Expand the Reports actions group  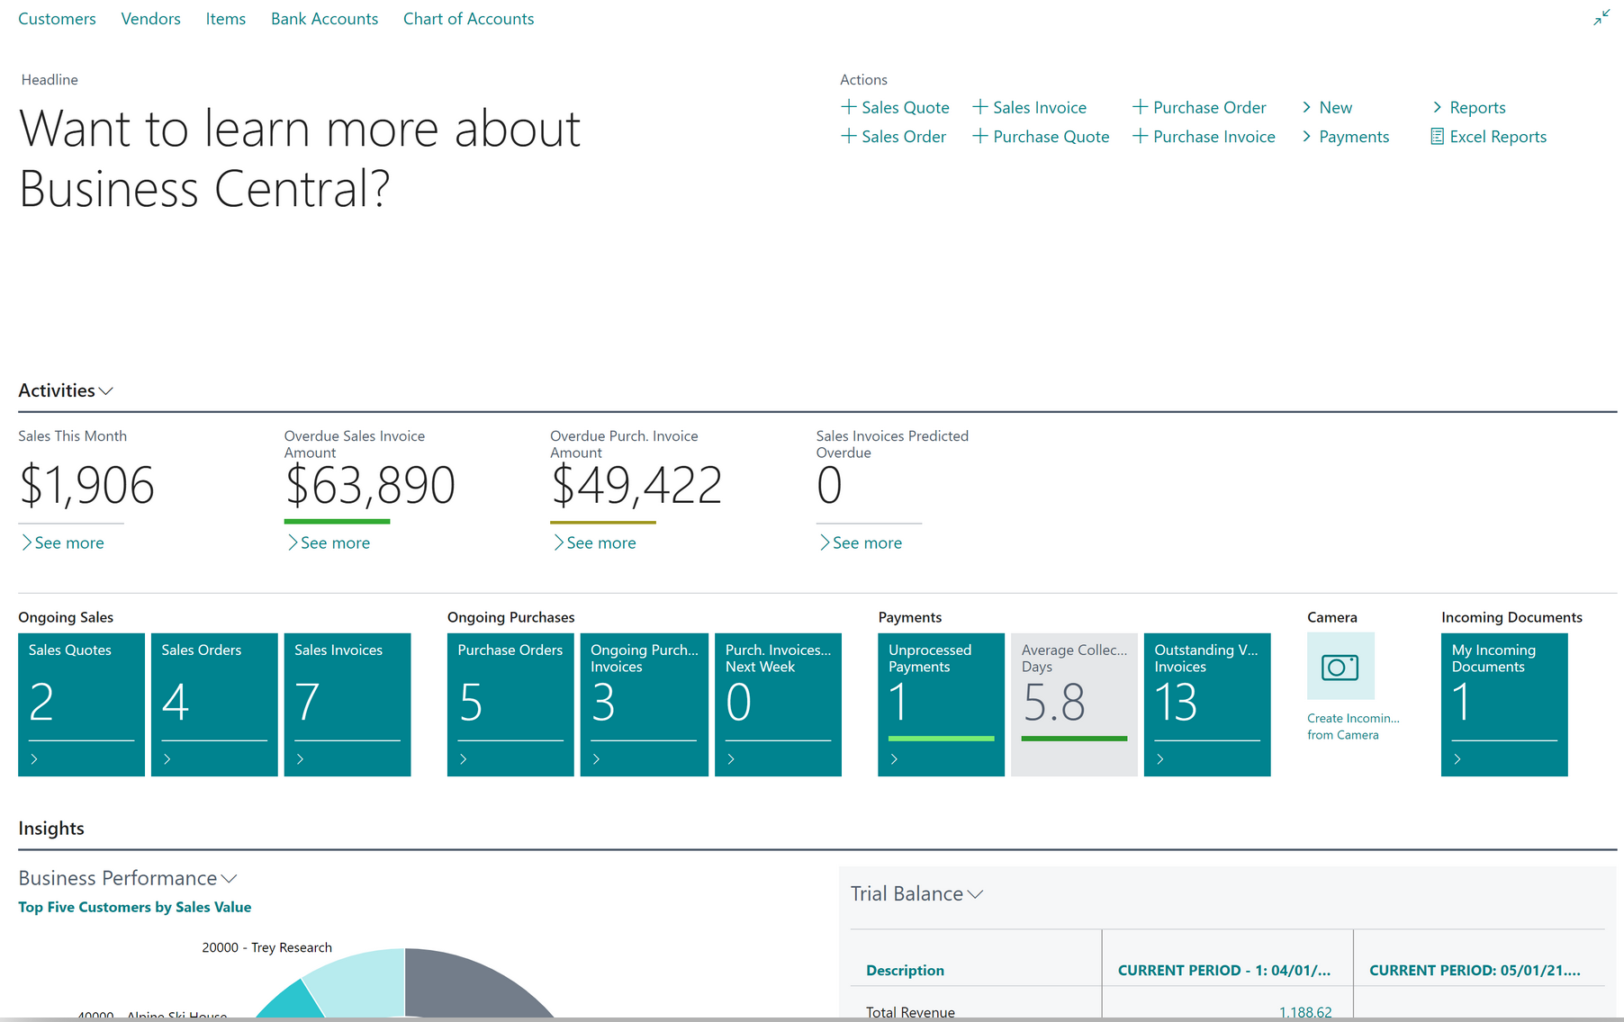click(1469, 107)
